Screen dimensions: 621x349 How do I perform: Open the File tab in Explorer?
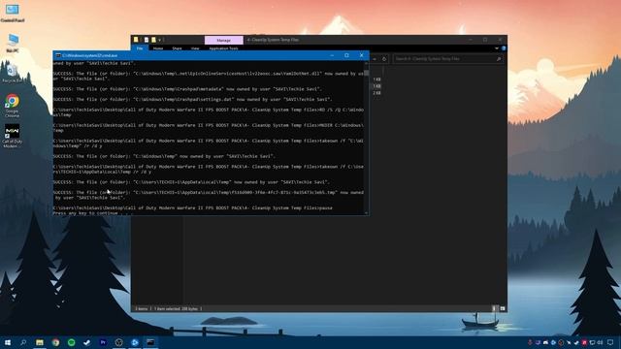[x=140, y=48]
